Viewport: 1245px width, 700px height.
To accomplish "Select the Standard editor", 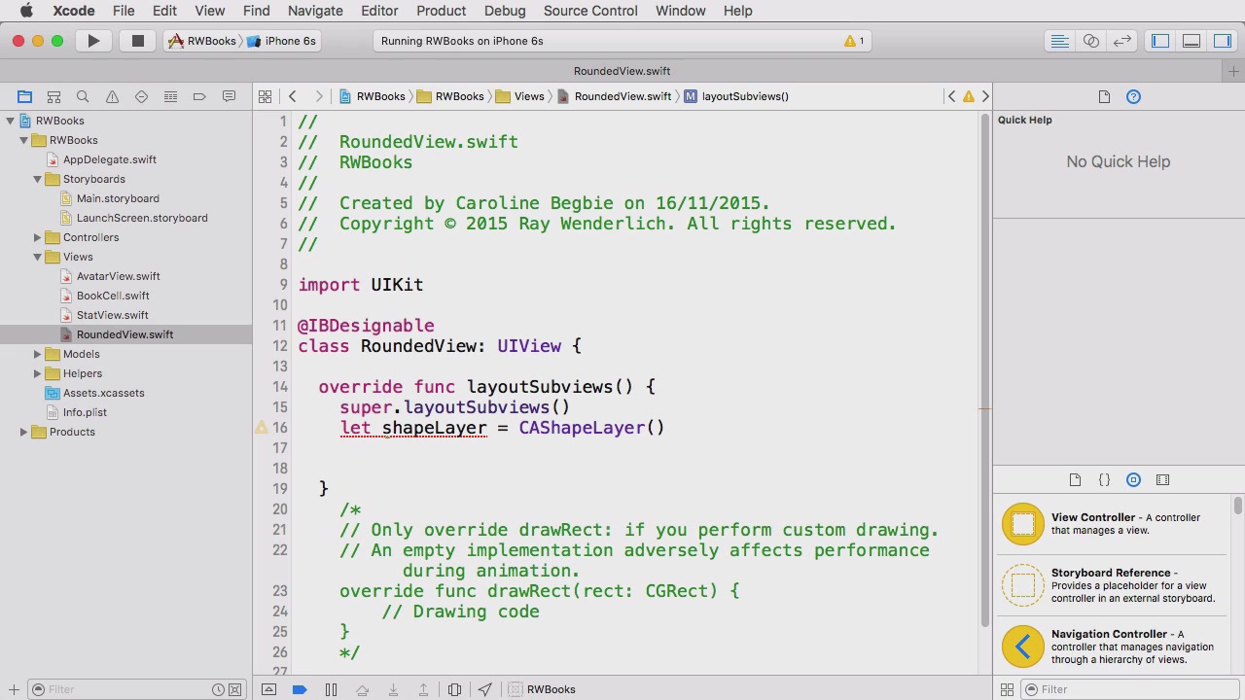I will click(x=1060, y=41).
